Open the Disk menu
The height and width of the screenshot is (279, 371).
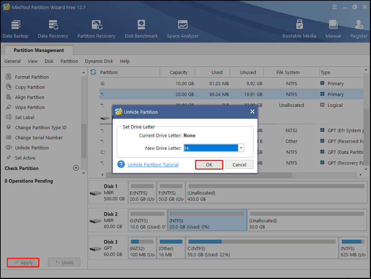(49, 61)
